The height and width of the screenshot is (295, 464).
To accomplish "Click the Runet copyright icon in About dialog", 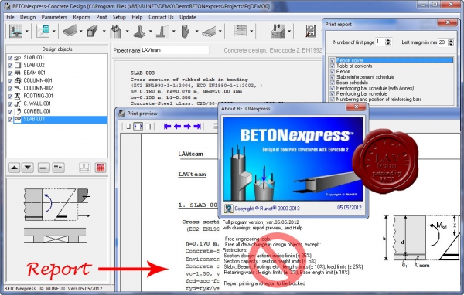I will [228, 209].
